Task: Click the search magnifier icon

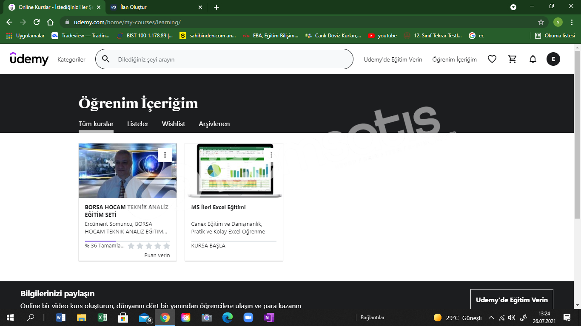Action: click(x=106, y=59)
